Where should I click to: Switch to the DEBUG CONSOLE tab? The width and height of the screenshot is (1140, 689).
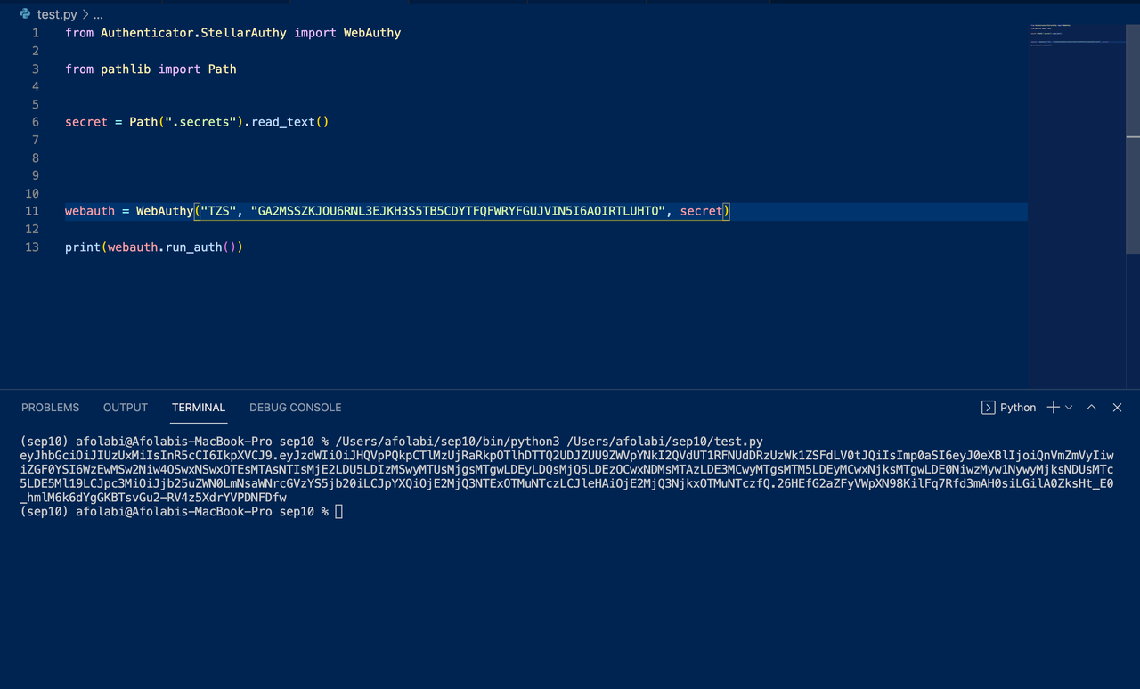pyautogui.click(x=295, y=407)
